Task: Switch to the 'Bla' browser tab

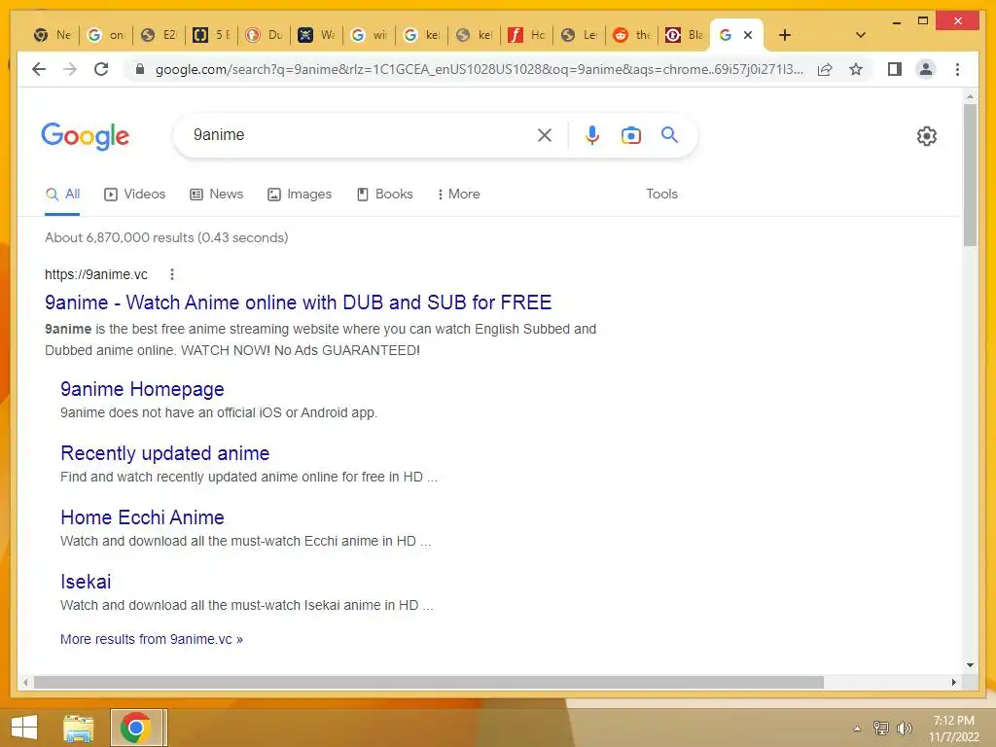Action: point(684,35)
